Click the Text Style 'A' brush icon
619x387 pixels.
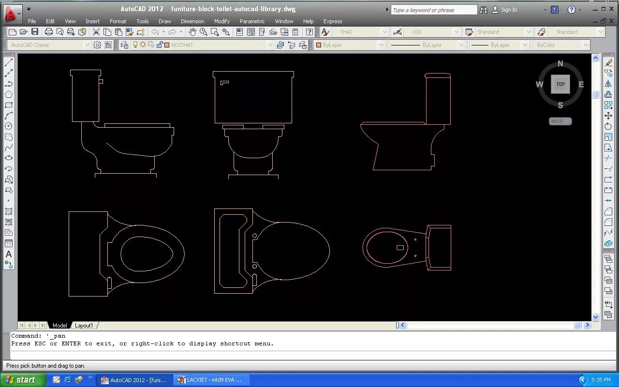pos(325,32)
